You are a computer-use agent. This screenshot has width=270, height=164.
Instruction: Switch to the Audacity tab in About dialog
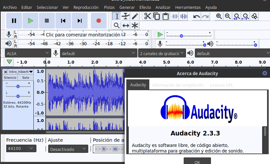pyautogui.click(x=138, y=85)
